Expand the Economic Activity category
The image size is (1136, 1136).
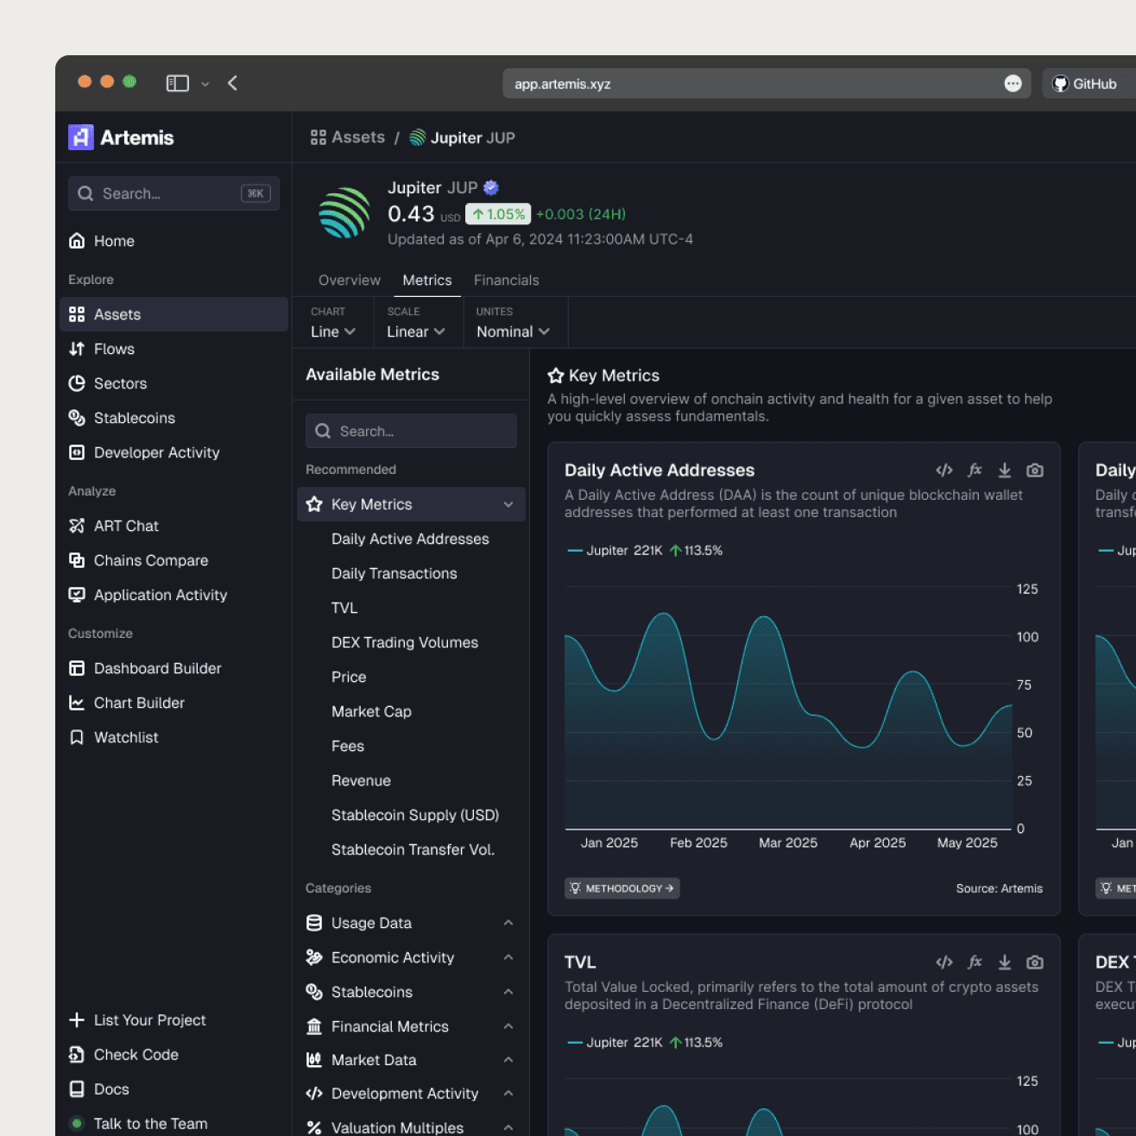coord(411,957)
